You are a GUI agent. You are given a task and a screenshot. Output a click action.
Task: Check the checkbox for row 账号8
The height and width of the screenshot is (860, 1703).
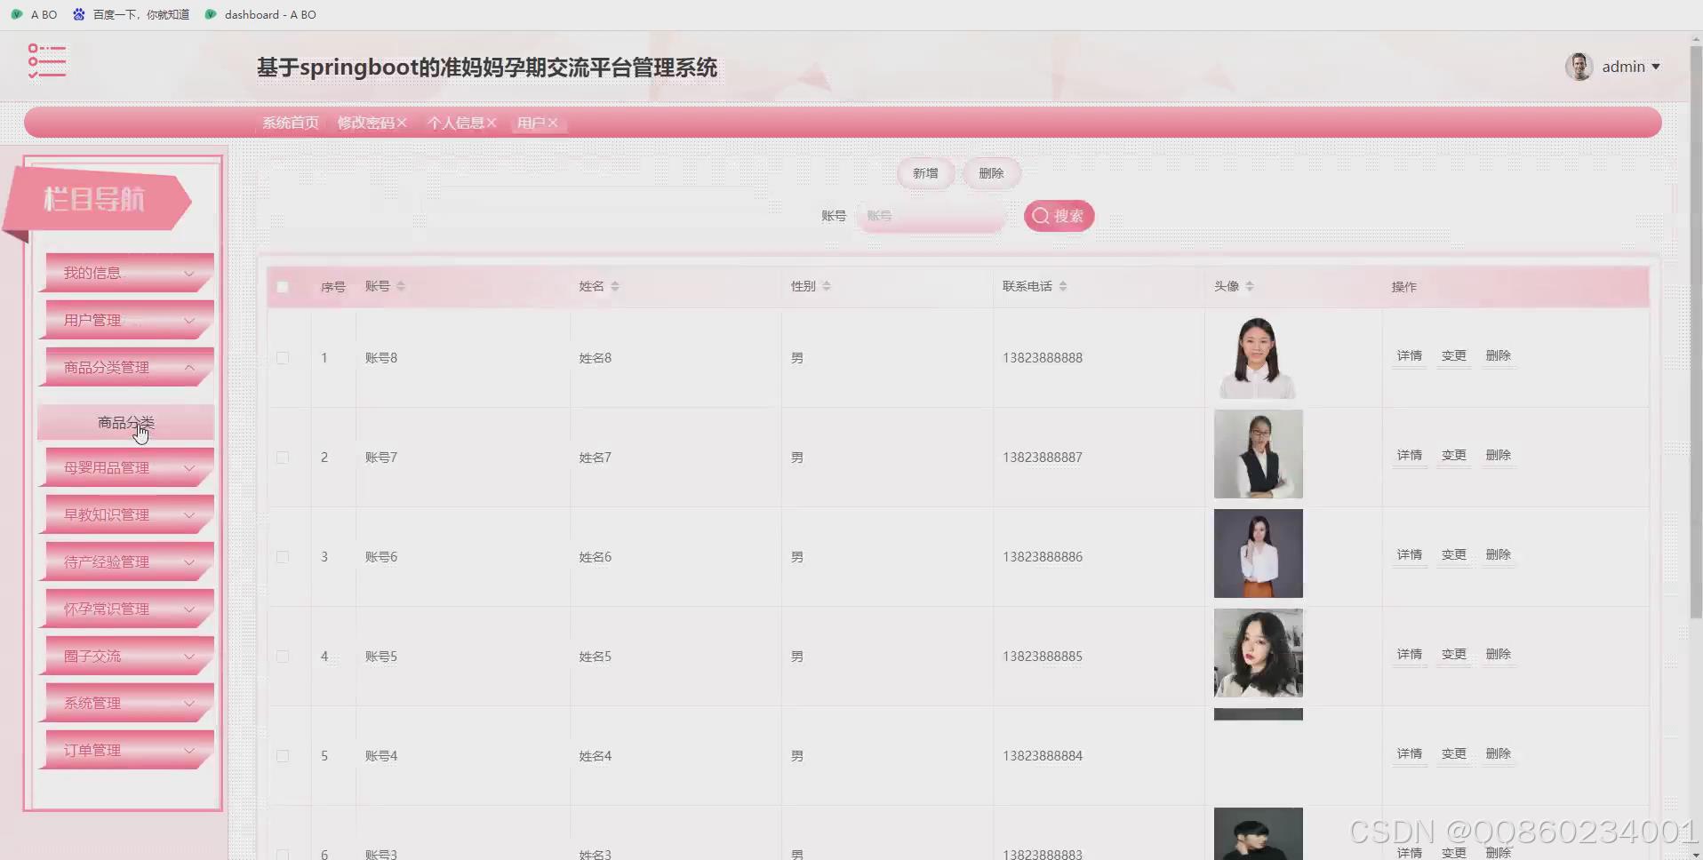tap(283, 358)
